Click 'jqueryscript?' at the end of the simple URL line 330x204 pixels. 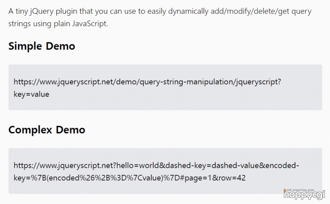point(258,82)
